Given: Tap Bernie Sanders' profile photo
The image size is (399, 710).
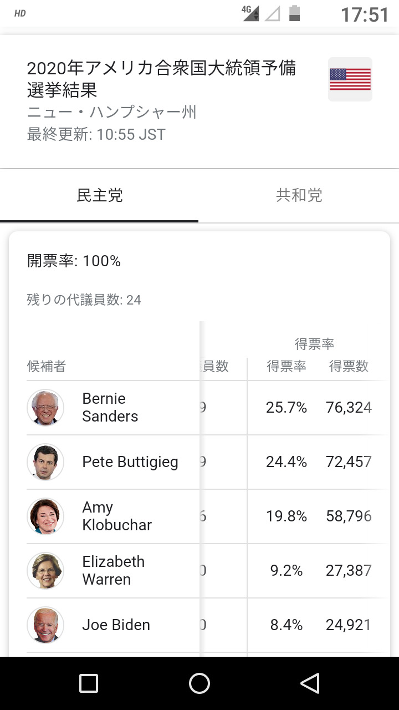Looking at the screenshot, I should tap(45, 408).
